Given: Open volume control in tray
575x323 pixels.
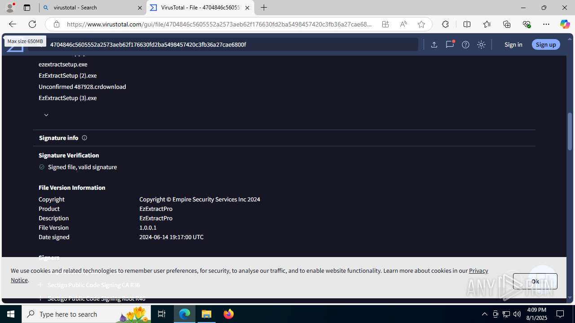Looking at the screenshot, I should (517, 314).
